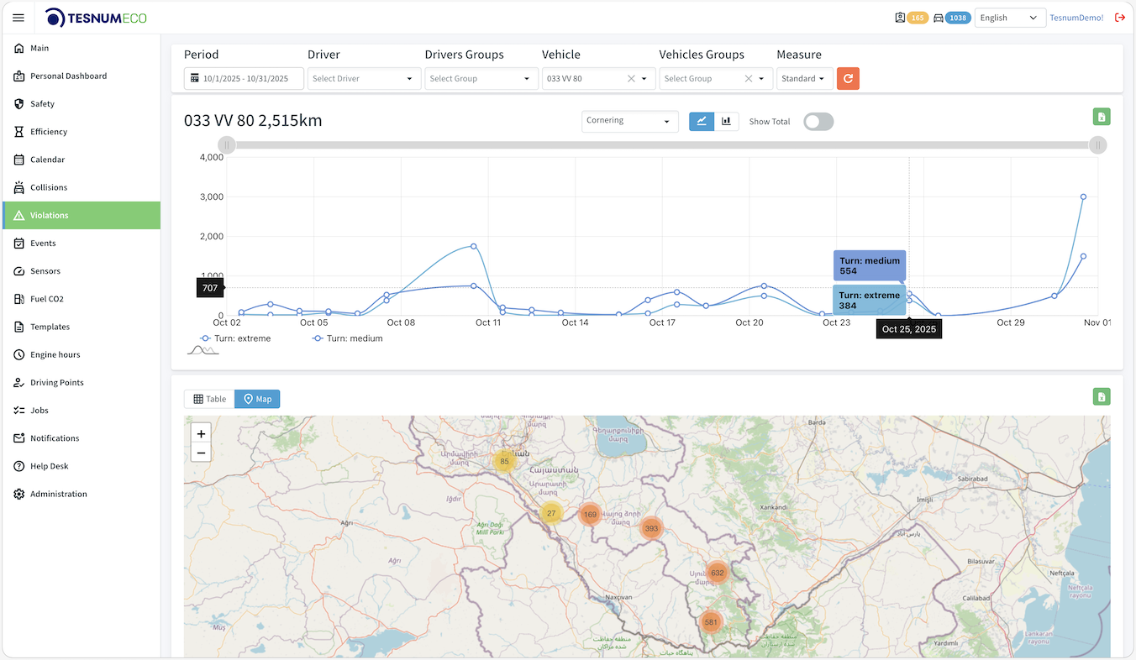Enable the Show Total toggle
Screen dimensions: 1136x660
(x=816, y=121)
